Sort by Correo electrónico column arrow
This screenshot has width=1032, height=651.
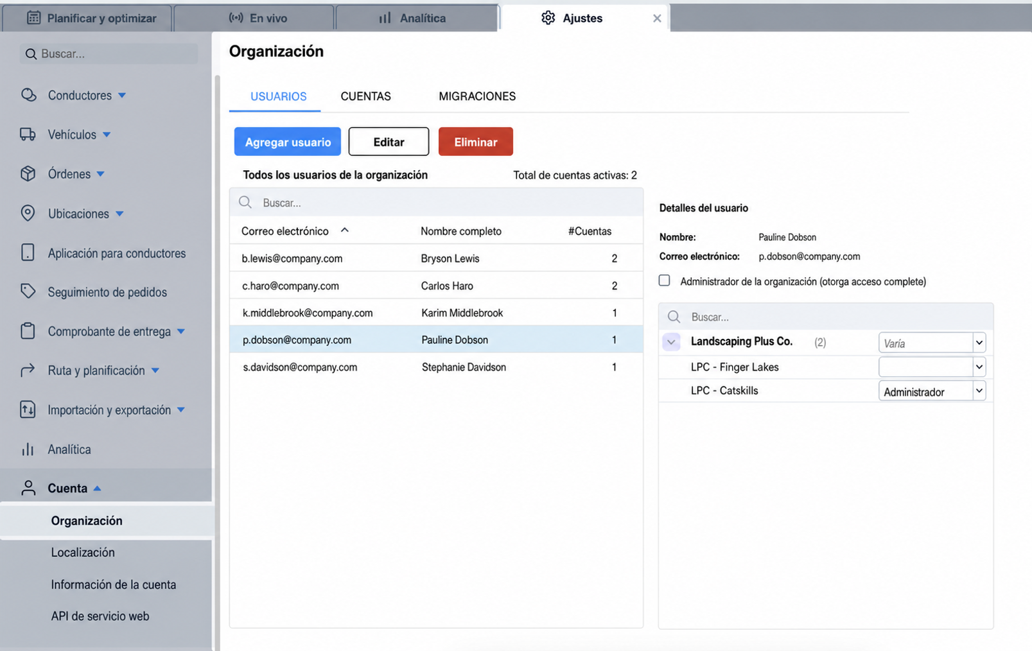[345, 230]
